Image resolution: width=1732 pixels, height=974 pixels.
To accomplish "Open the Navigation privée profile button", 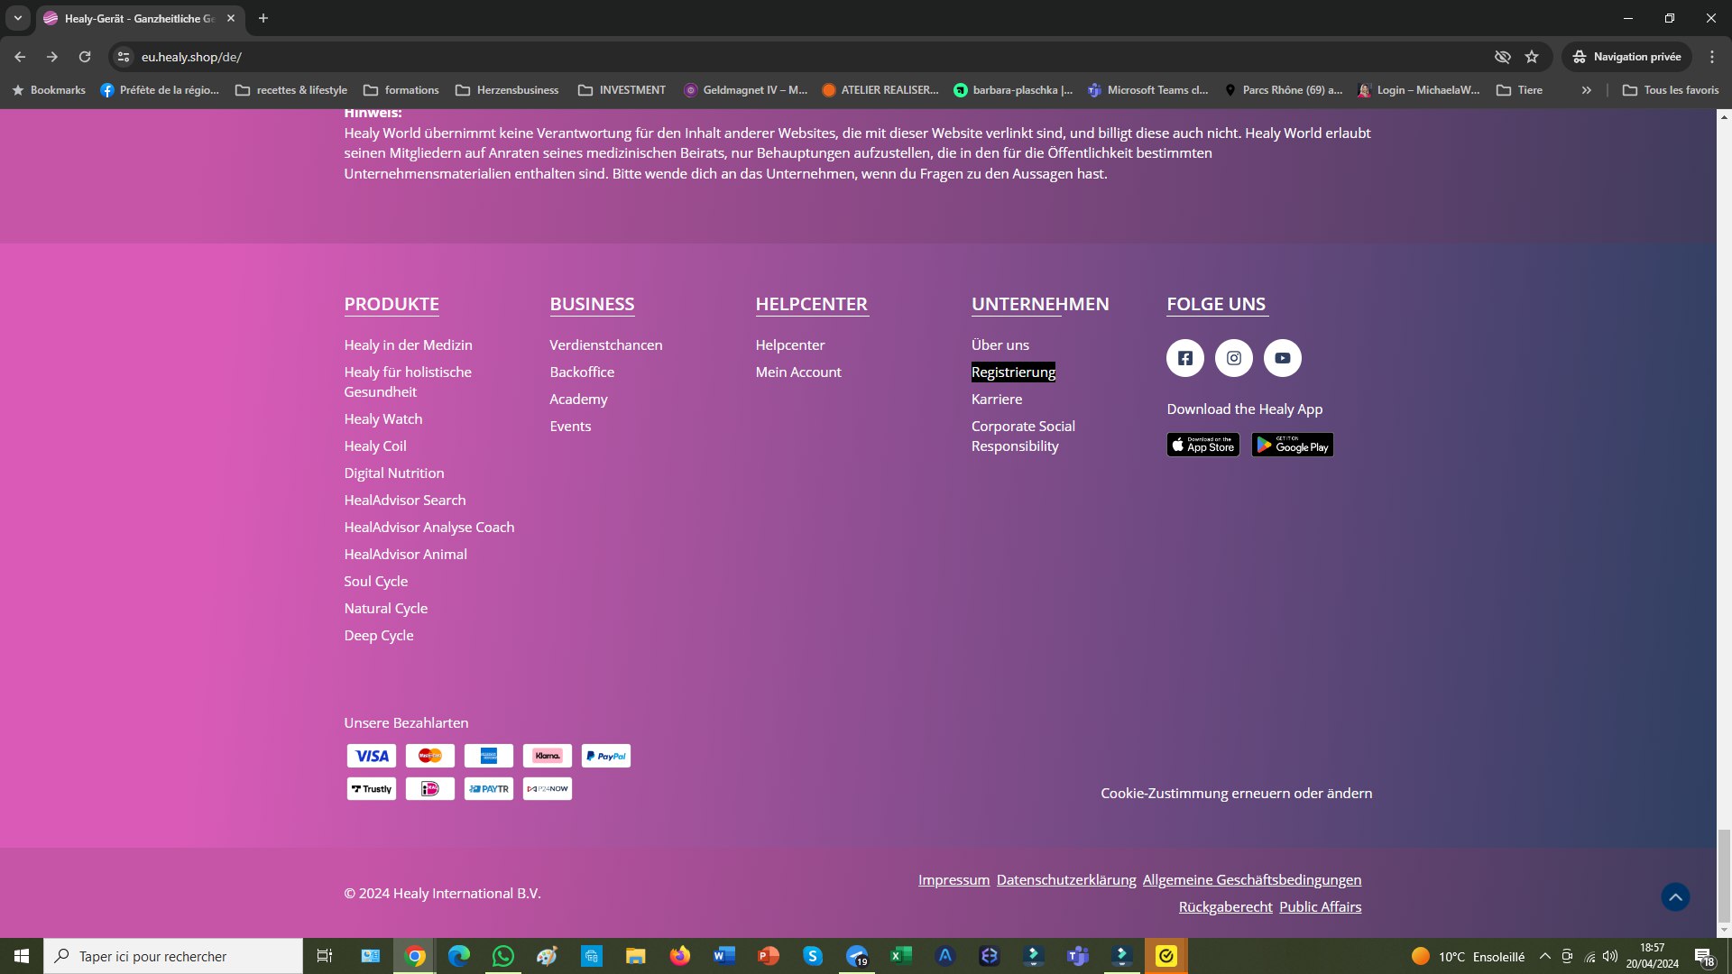I will click(x=1627, y=57).
